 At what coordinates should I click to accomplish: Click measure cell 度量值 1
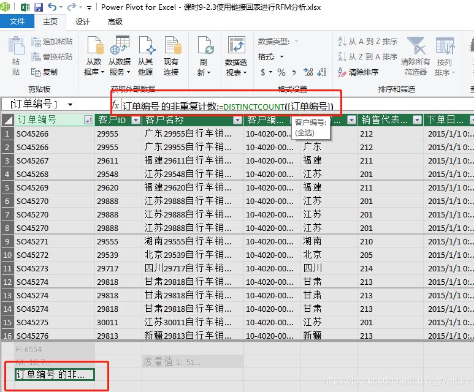(193, 362)
